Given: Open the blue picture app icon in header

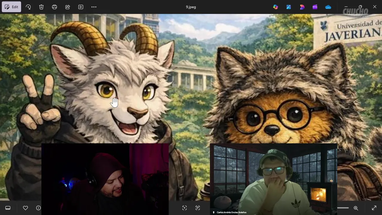Looking at the screenshot, I should [x=289, y=7].
